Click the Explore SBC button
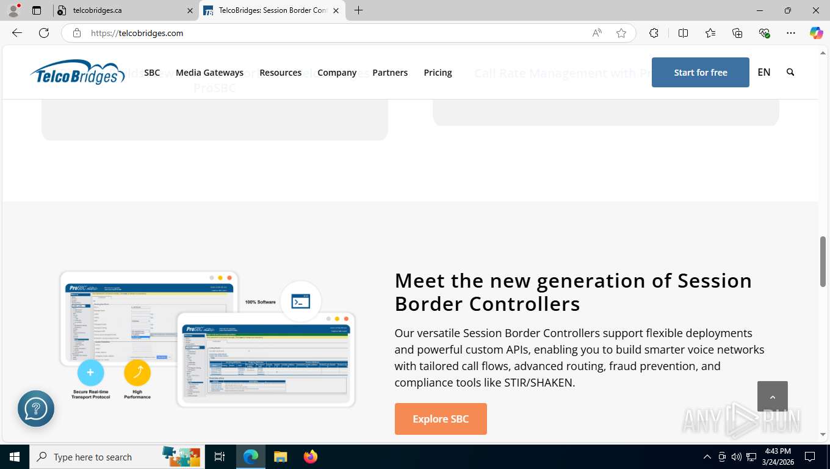Screen dimensions: 830x469 click(x=441, y=419)
